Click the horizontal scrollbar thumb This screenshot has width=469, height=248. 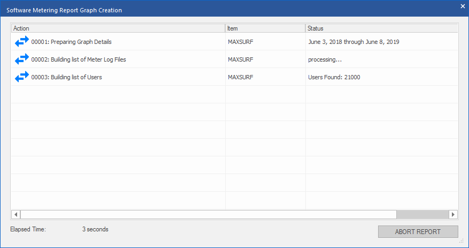click(x=209, y=214)
